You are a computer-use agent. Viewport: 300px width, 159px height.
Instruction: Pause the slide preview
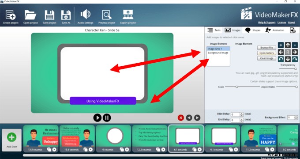pyautogui.click(x=107, y=117)
